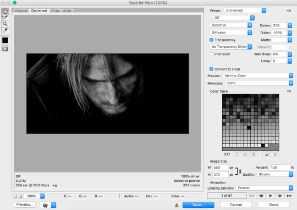
Task: Click the Cancel button
Action: coord(236,205)
